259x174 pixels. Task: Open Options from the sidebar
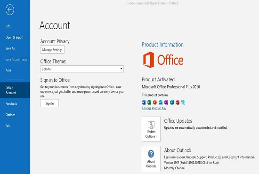(x=10, y=115)
